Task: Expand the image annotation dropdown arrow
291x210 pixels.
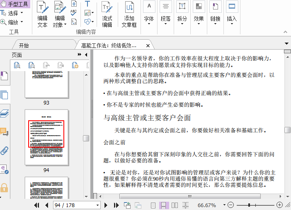Action: pos(92,13)
